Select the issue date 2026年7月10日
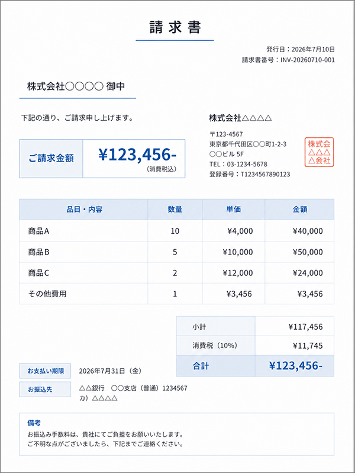355x473 pixels. tap(313, 49)
